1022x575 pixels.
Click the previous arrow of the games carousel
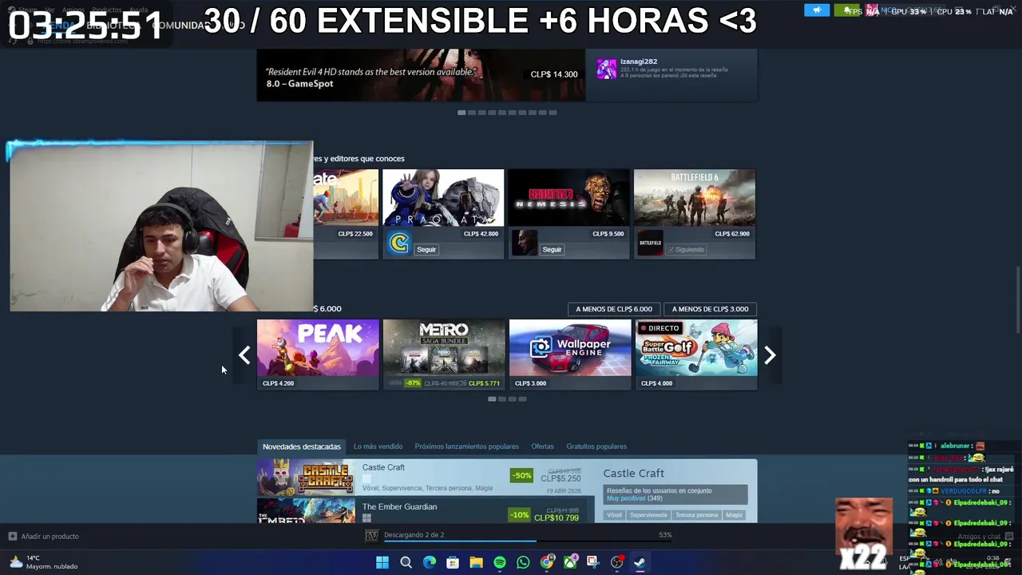click(x=244, y=355)
